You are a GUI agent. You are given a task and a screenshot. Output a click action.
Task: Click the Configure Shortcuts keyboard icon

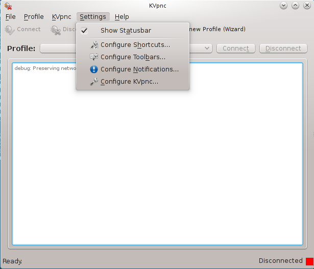tap(94, 45)
